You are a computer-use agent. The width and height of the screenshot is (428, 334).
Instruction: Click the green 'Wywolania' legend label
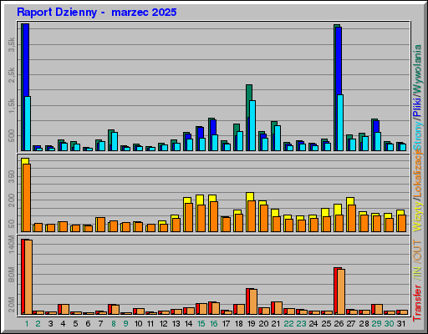[418, 68]
